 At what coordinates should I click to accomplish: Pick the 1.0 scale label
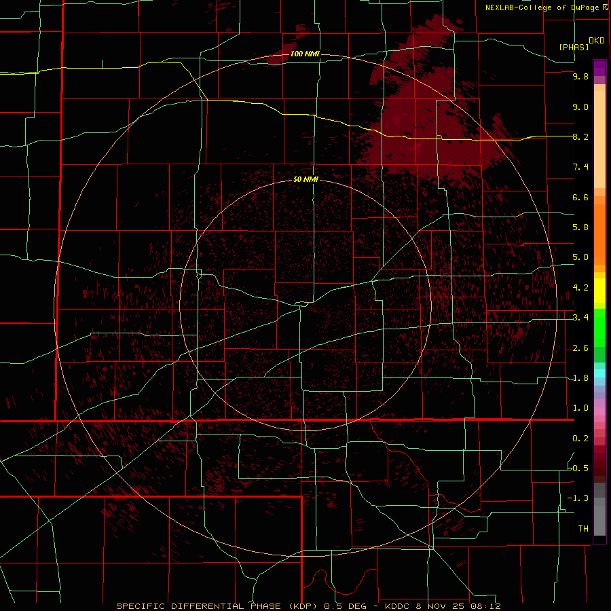(580, 408)
